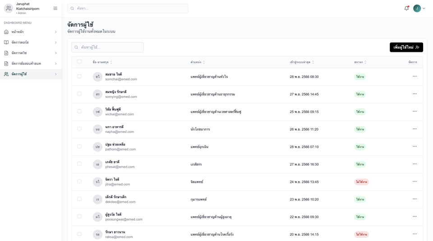Open the J profile avatar dropdown

[x=419, y=8]
